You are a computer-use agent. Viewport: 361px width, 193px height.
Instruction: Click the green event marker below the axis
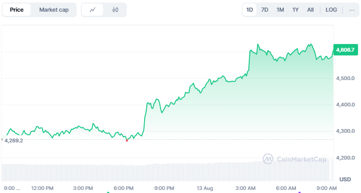pyautogui.click(x=108, y=192)
